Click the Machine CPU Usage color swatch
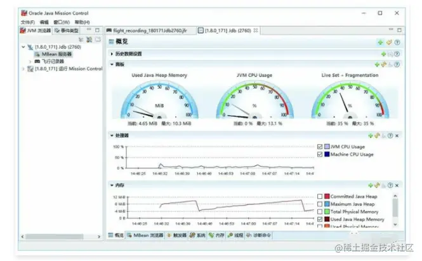This screenshot has width=422, height=261. click(327, 155)
